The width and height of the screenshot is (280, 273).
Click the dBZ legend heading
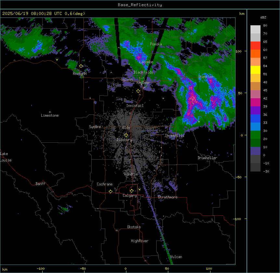pyautogui.click(x=263, y=17)
